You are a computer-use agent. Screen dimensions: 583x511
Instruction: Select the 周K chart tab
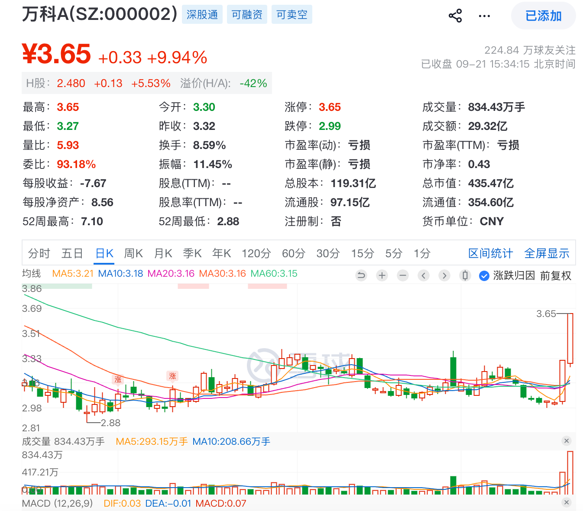(133, 253)
